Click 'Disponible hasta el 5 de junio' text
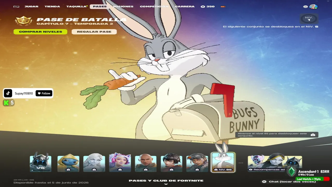The image size is (332, 187). [51, 183]
